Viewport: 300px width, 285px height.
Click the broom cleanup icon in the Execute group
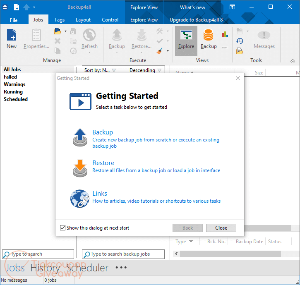160,51
